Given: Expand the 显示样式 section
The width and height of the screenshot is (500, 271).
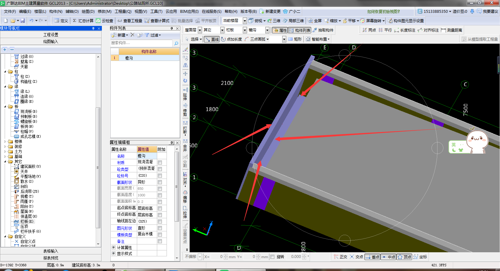Looking at the screenshot, I should (113, 254).
